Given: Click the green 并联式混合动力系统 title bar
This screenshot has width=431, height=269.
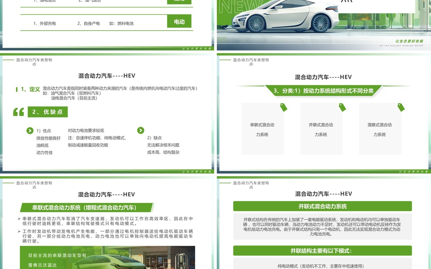Looking at the screenshot, I should tap(323, 206).
